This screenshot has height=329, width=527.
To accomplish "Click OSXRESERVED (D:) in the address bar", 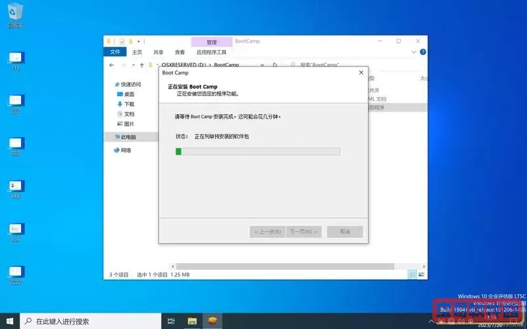I will pos(184,65).
